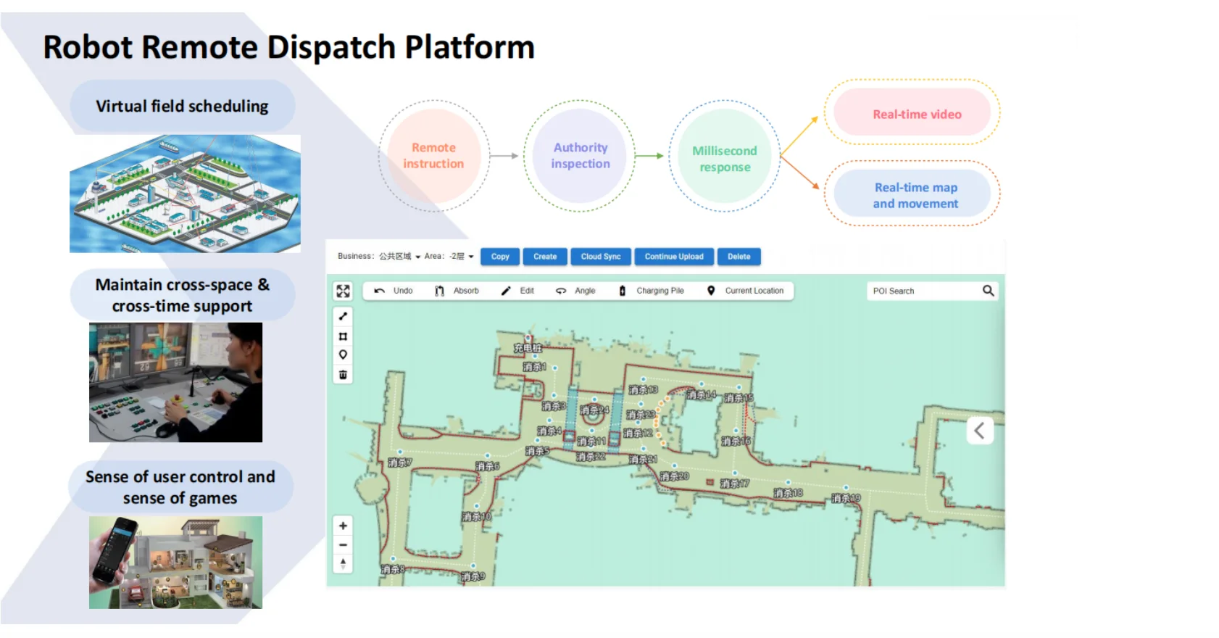
Task: Click the Robot Remote Dispatch Platform title
Action: point(288,47)
